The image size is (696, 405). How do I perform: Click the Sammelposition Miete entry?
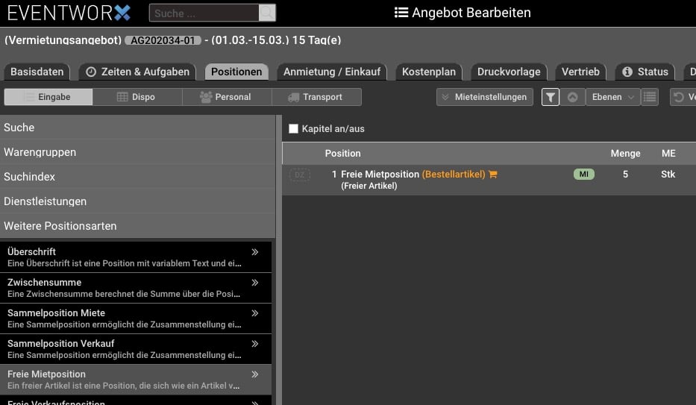click(127, 318)
